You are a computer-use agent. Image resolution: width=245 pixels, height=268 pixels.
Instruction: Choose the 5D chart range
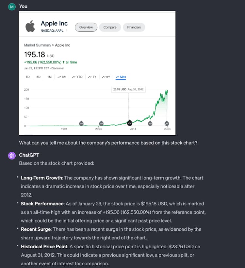coord(39,77)
